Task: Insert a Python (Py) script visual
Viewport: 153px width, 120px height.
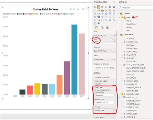Action: 114,20
